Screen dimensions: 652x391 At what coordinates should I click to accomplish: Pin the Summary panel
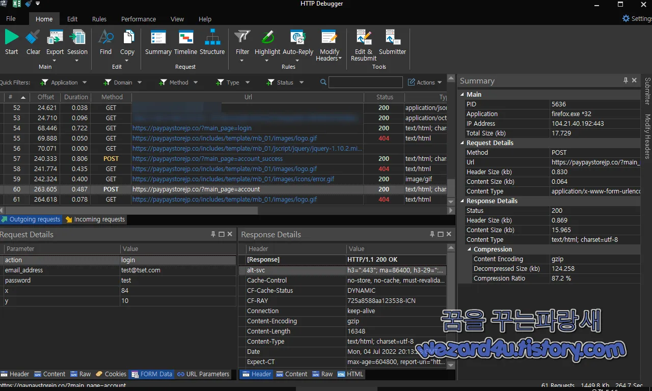[x=626, y=80]
